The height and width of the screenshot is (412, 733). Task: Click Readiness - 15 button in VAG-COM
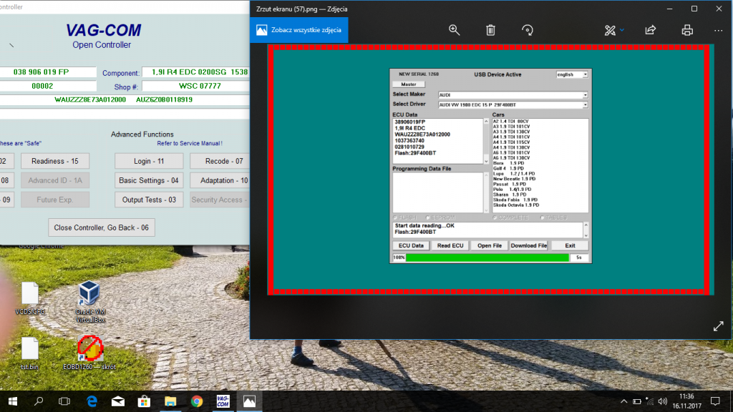(x=54, y=161)
